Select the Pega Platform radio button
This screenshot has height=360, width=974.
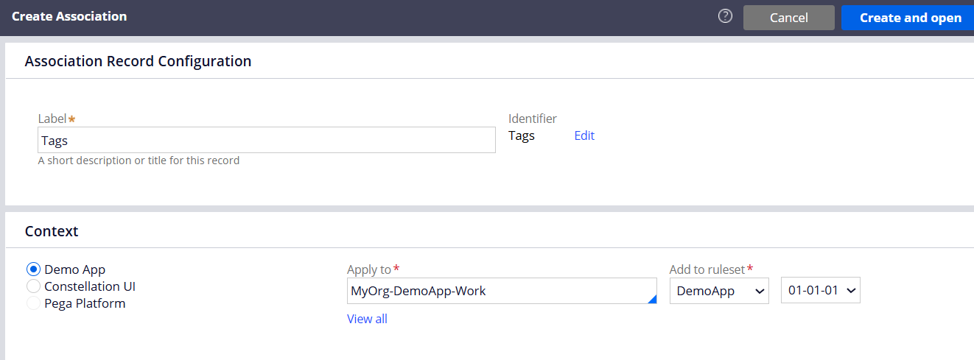(x=33, y=303)
